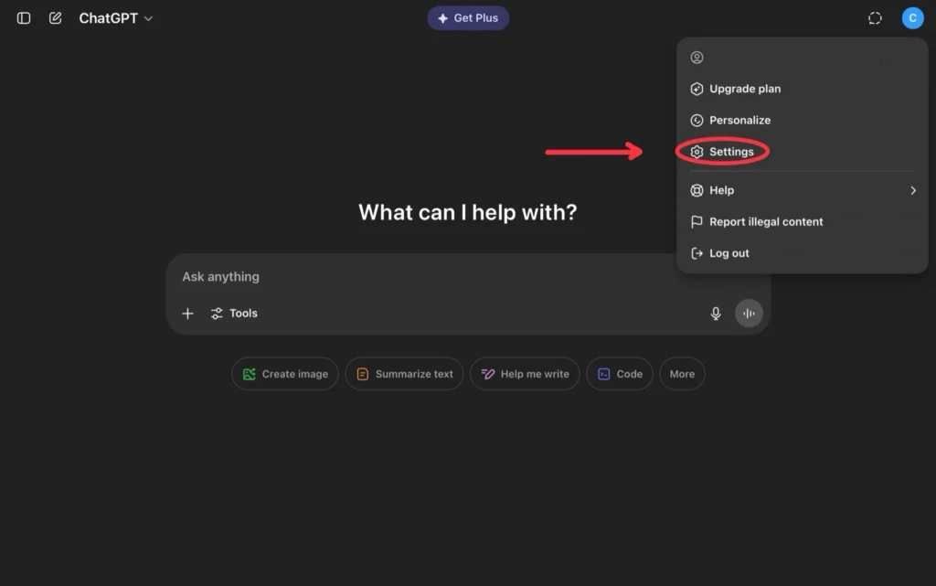Click the Get Plus button
The width and height of the screenshot is (936, 586).
(x=468, y=18)
